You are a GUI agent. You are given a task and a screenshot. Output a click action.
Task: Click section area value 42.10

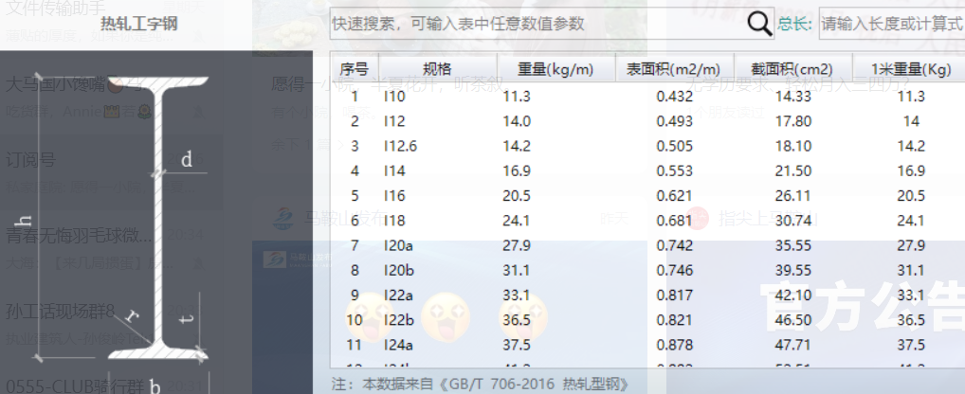tap(792, 295)
